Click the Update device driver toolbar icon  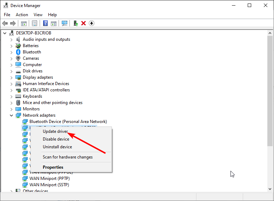pyautogui.click(x=76, y=23)
